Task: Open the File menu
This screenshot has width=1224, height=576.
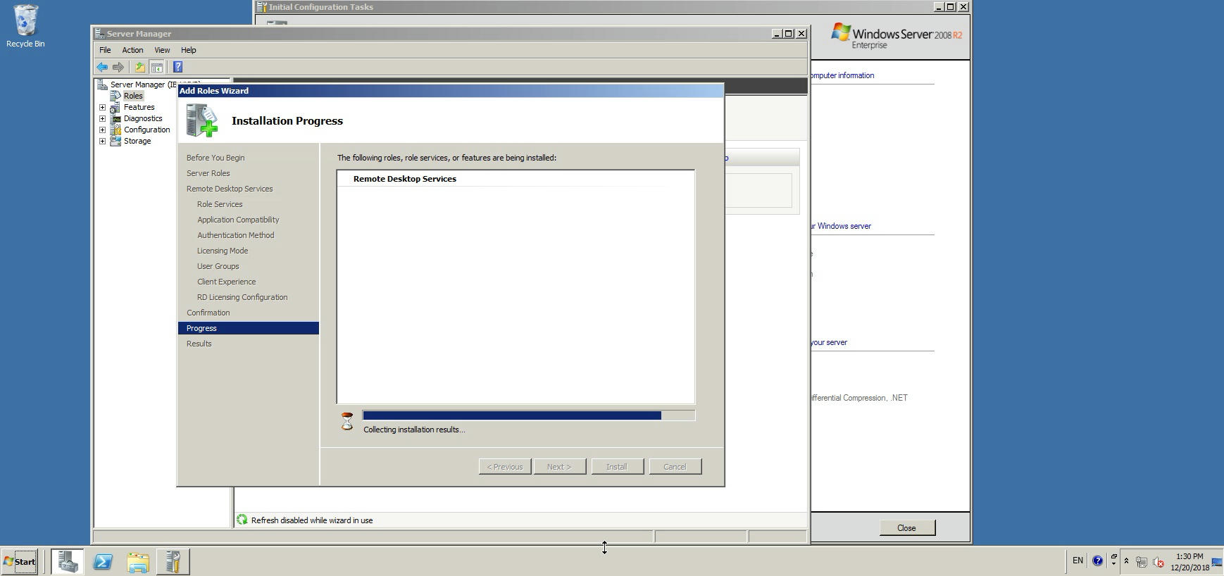Action: click(105, 50)
